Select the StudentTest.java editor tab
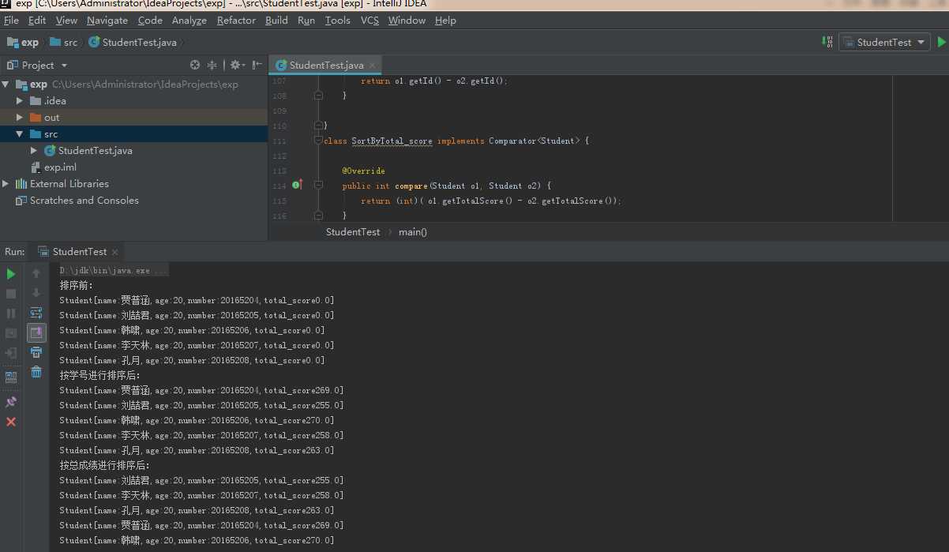Viewport: 949px width, 552px height. tap(326, 66)
